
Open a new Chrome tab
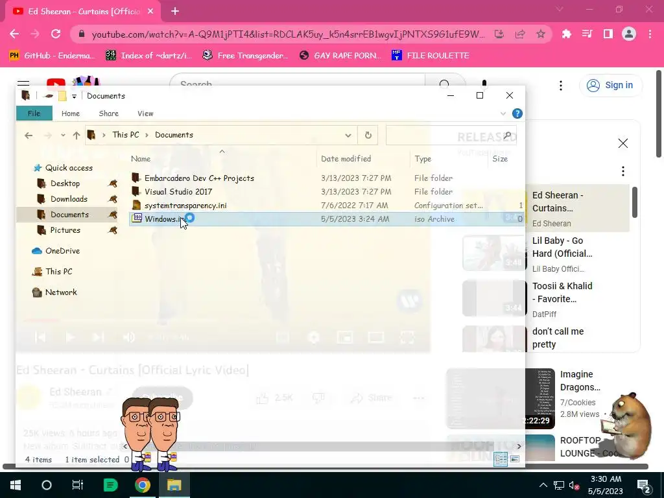(x=175, y=12)
